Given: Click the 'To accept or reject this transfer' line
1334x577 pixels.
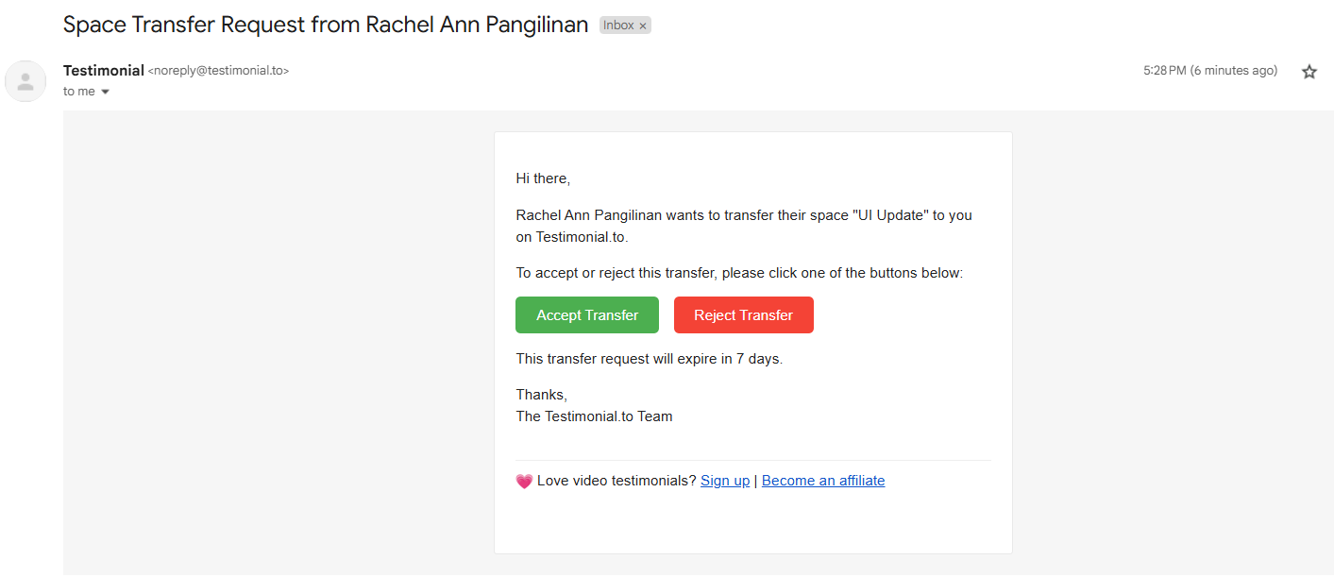Looking at the screenshot, I should pos(739,273).
